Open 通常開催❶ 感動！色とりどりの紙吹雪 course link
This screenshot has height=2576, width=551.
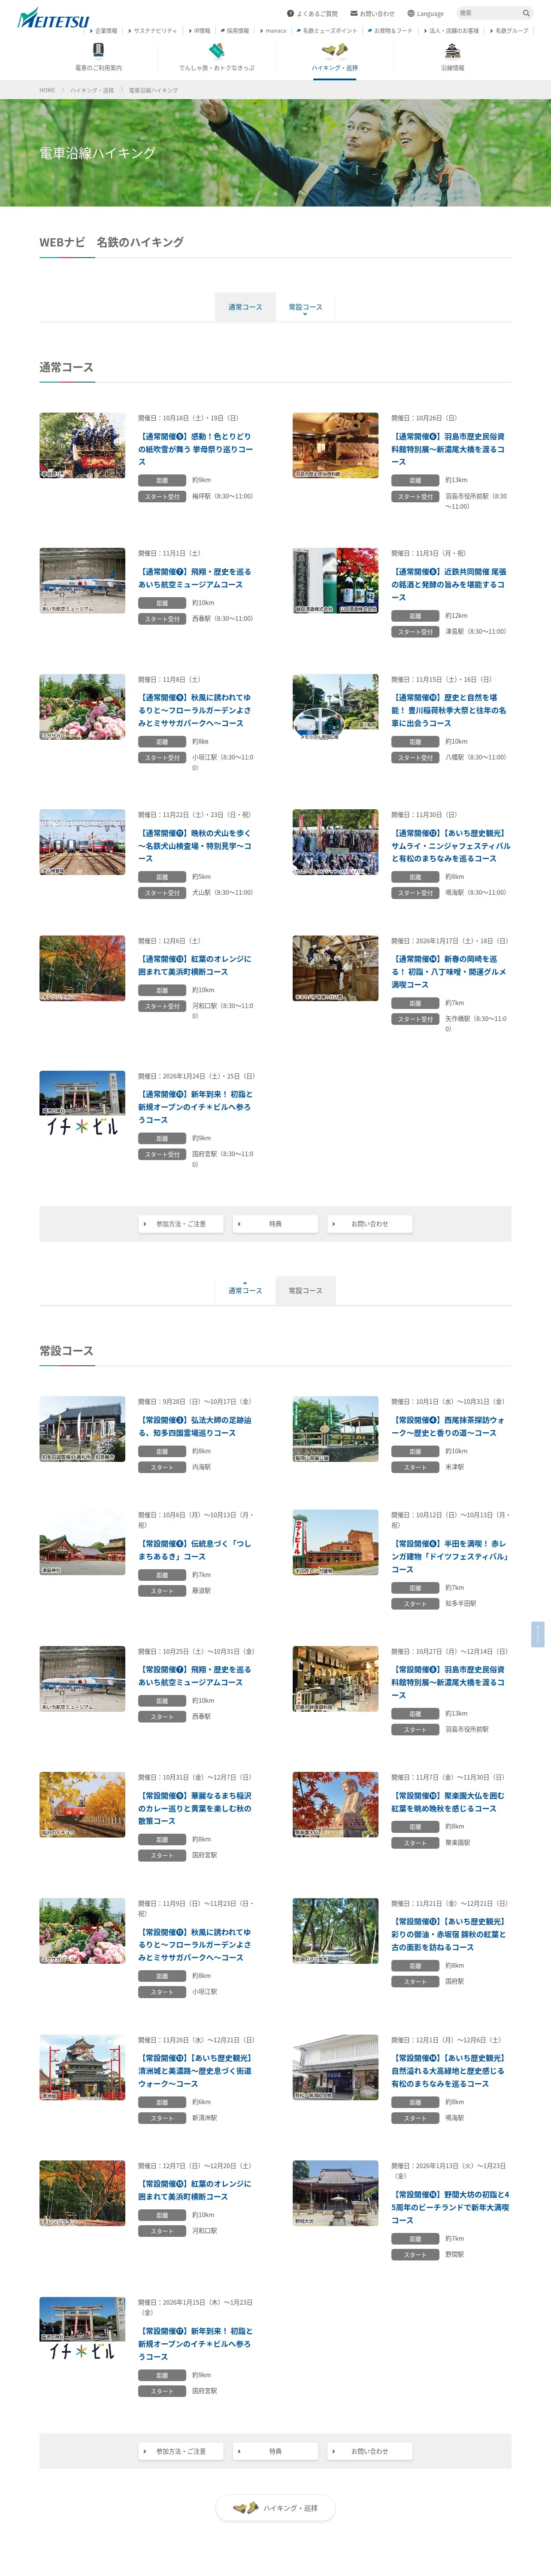tap(196, 449)
